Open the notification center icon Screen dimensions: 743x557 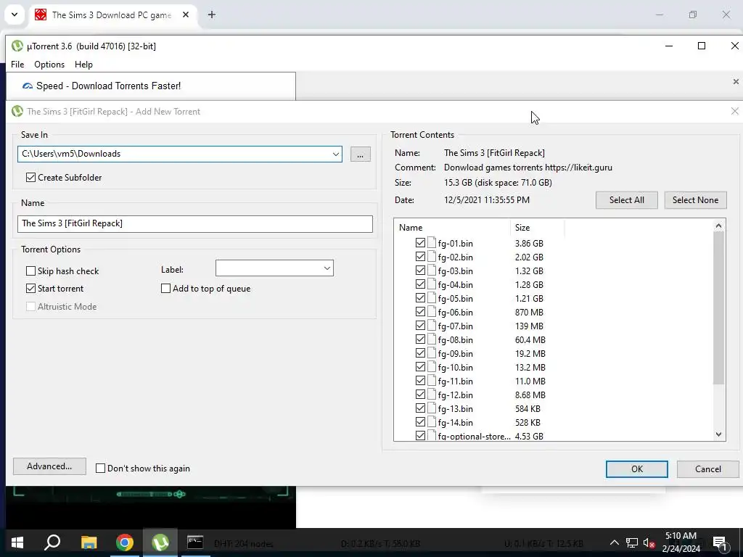720,544
